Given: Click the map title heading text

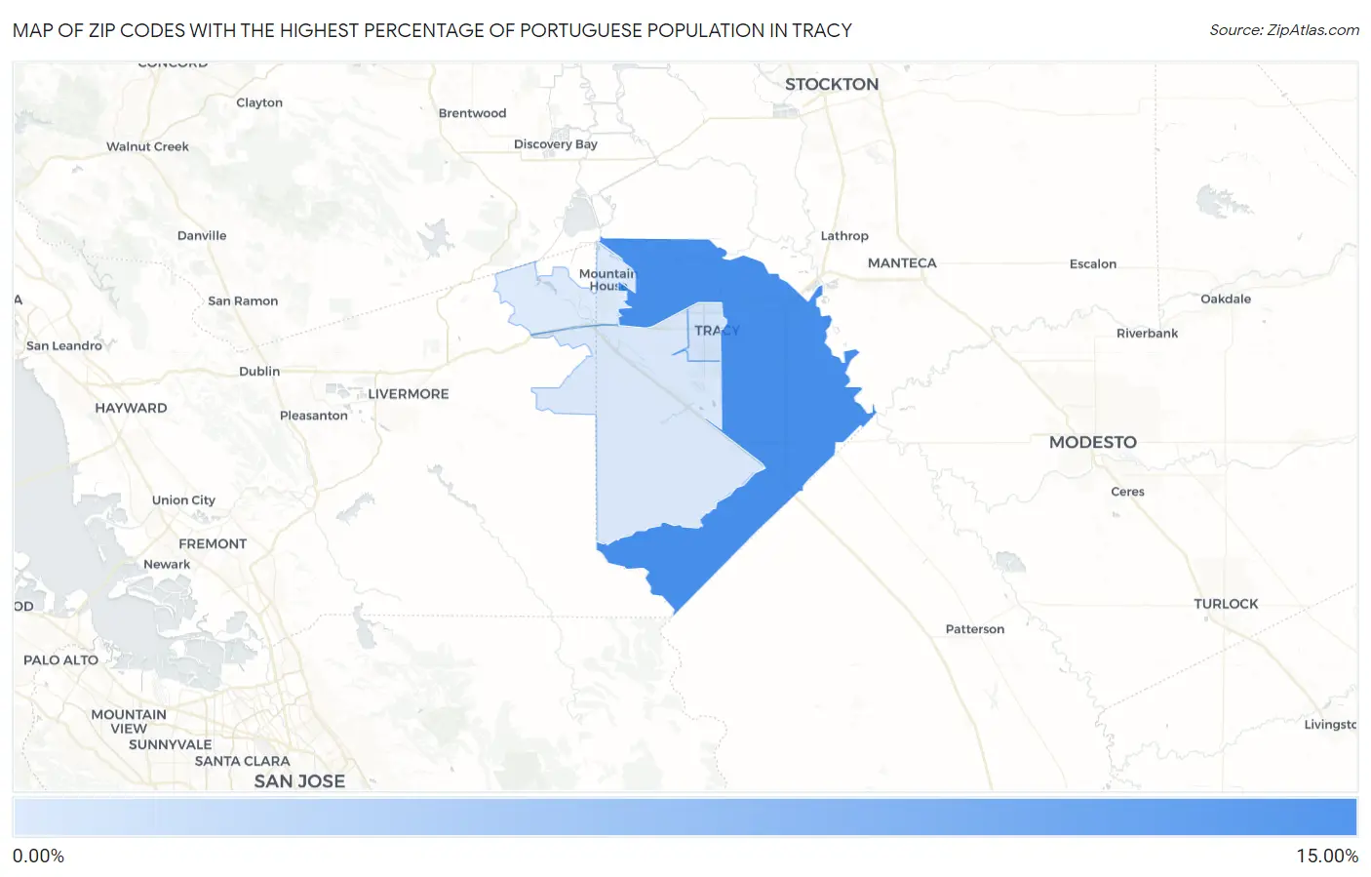Looking at the screenshot, I should [x=432, y=30].
